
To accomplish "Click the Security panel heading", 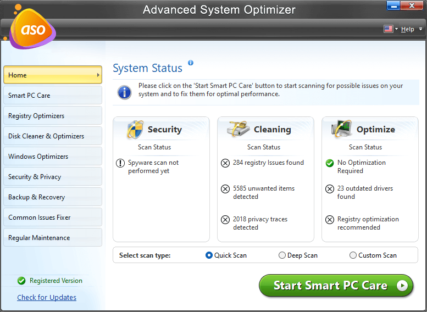I will pyautogui.click(x=165, y=129).
